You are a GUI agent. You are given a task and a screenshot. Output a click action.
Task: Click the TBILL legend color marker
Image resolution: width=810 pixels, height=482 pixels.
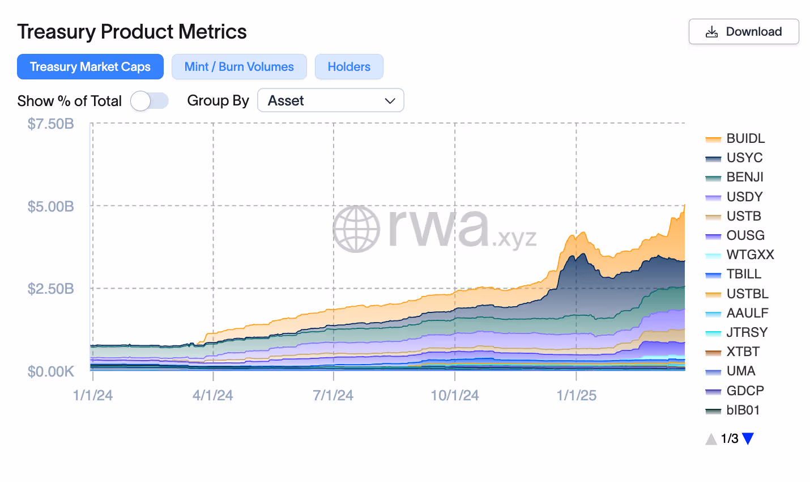tap(714, 274)
